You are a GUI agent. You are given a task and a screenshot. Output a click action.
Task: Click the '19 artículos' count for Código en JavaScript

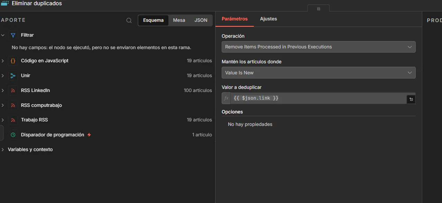199,61
